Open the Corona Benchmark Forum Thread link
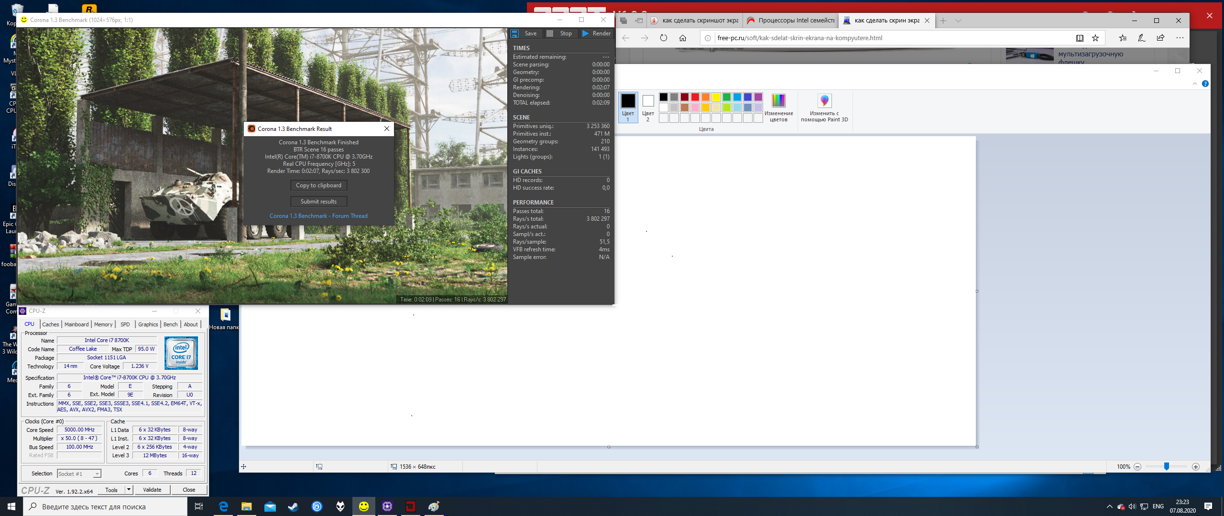The width and height of the screenshot is (1224, 516). [x=318, y=216]
